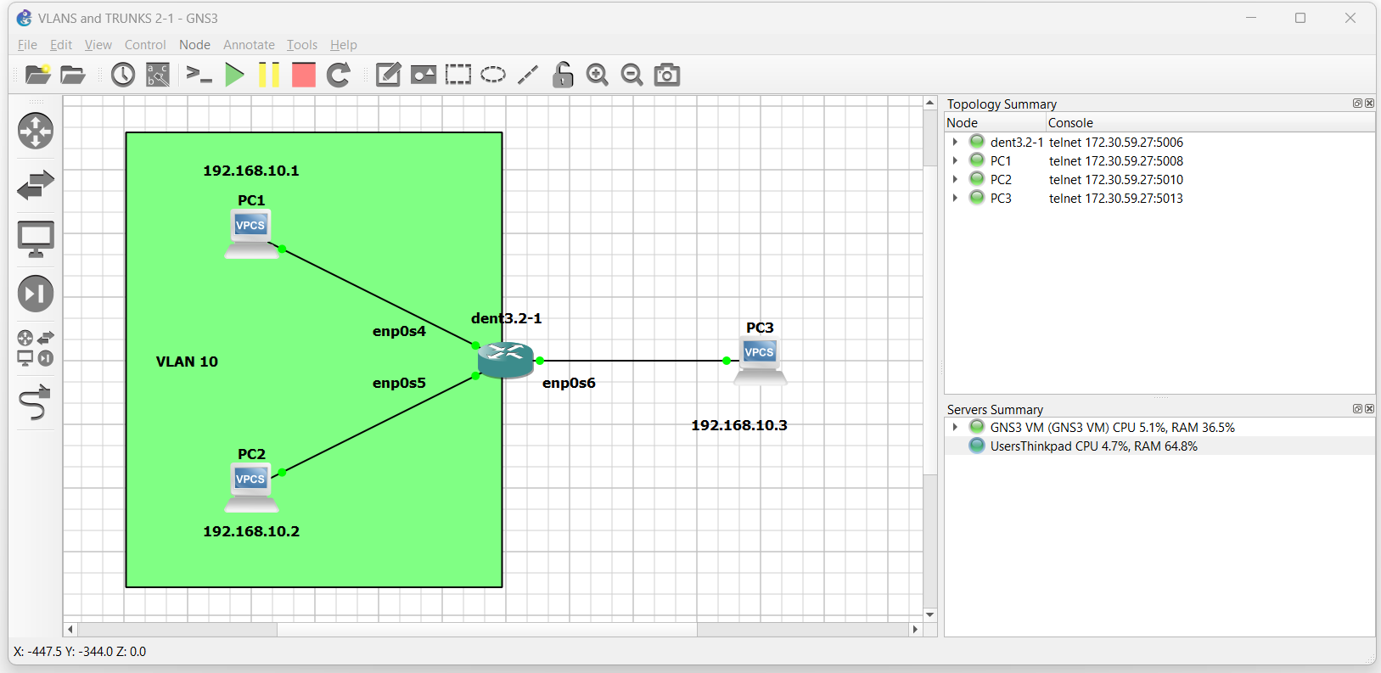
Task: Expand the dent3.2-1 node in Topology Summary
Action: click(955, 142)
